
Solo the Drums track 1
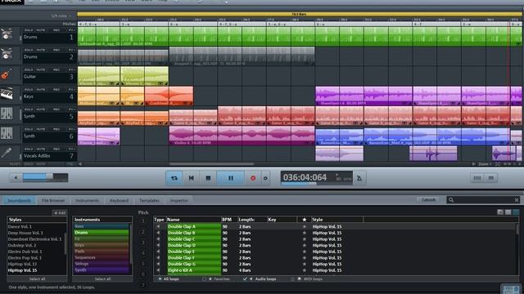pos(29,30)
